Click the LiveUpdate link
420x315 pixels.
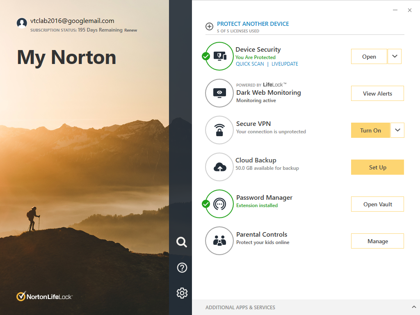tap(285, 64)
